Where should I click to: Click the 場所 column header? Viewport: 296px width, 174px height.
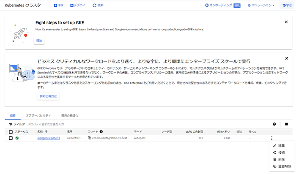(x=69, y=132)
